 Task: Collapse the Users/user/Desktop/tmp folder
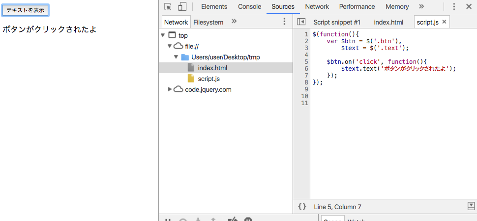click(176, 57)
